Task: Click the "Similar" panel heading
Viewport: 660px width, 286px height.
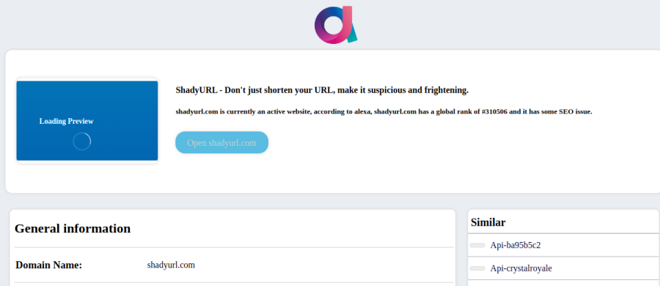Action: coord(488,222)
